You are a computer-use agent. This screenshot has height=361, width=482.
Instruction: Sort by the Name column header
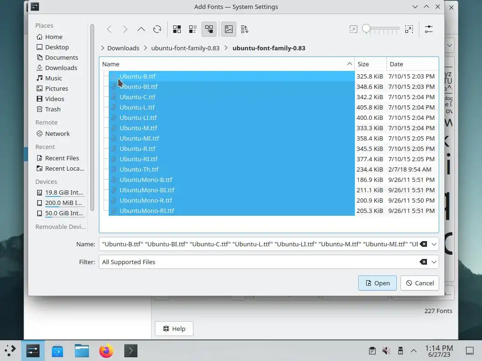pyautogui.click(x=227, y=64)
